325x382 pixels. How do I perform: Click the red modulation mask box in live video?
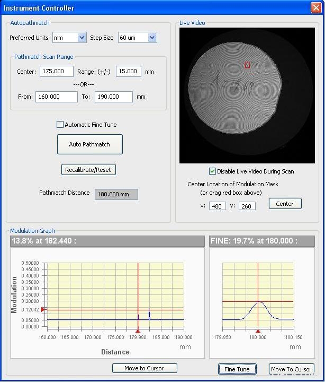(247, 65)
